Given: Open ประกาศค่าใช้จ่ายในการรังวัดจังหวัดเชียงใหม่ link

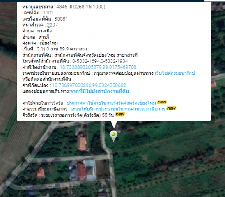Looking at the screenshot, I should 111,103.
